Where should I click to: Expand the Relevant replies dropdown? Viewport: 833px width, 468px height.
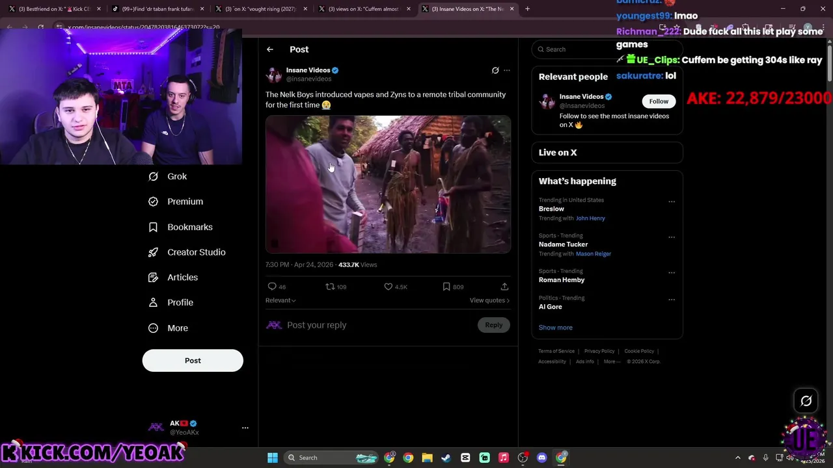pyautogui.click(x=280, y=300)
